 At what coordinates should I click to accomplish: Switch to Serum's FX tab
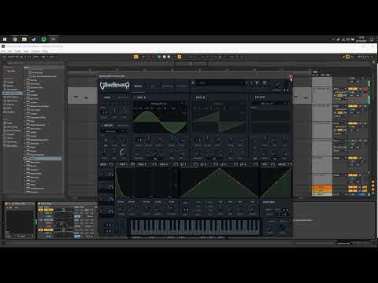(153, 86)
